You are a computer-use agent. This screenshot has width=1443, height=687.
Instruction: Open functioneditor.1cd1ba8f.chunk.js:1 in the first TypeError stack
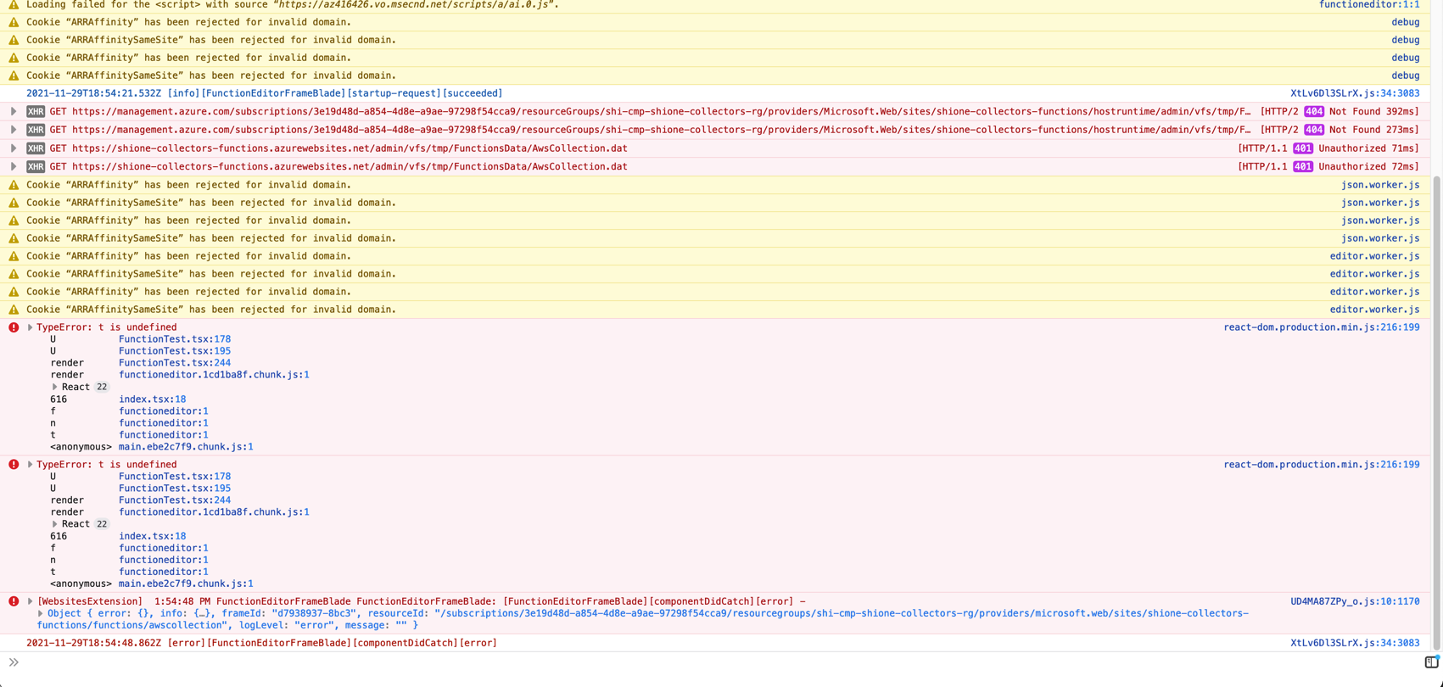coord(214,375)
